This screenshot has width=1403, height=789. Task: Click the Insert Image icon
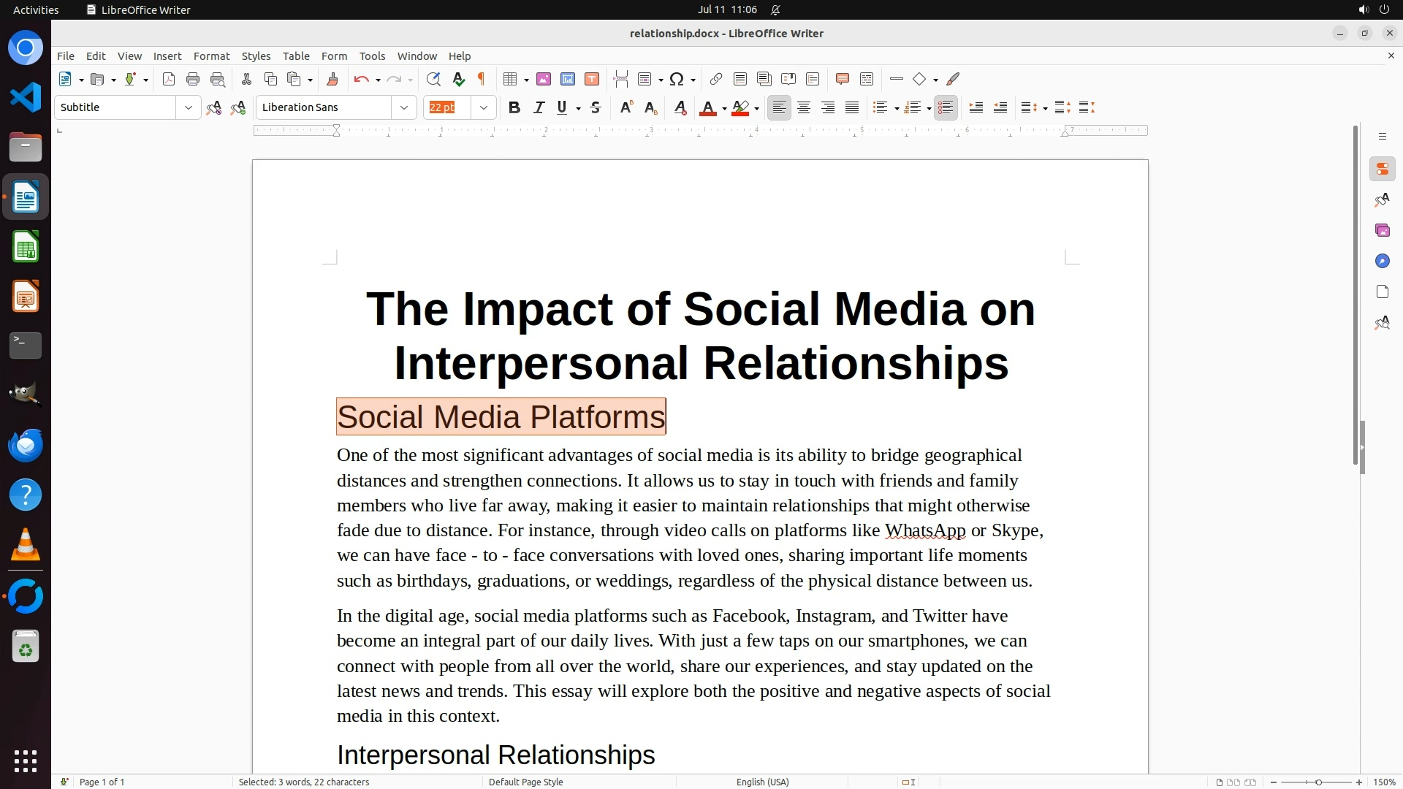click(544, 80)
